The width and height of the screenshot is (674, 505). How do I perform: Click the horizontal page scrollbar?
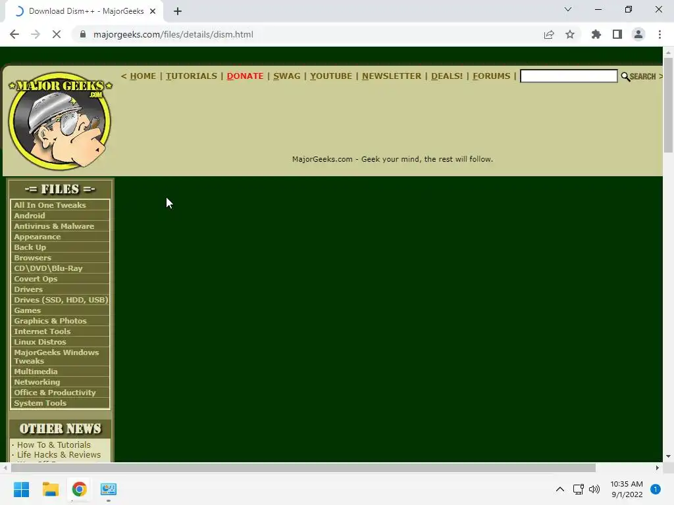(x=303, y=468)
